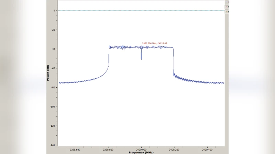Click the -60 dB power axis label

pyautogui.click(x=53, y=68)
